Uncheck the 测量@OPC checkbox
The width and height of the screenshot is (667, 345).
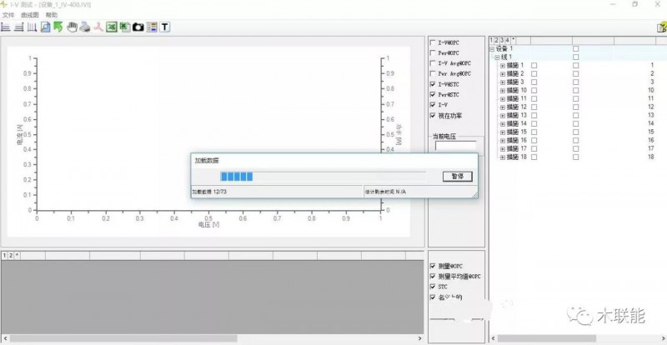pos(433,267)
